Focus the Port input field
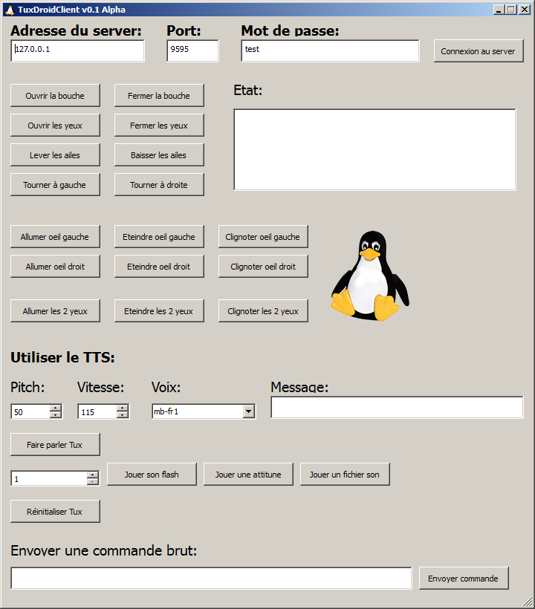This screenshot has height=609, width=535. 192,51
